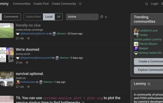Open asonix pokes Lemmy community
This screenshot has width=163, height=103.
click(x=148, y=39)
